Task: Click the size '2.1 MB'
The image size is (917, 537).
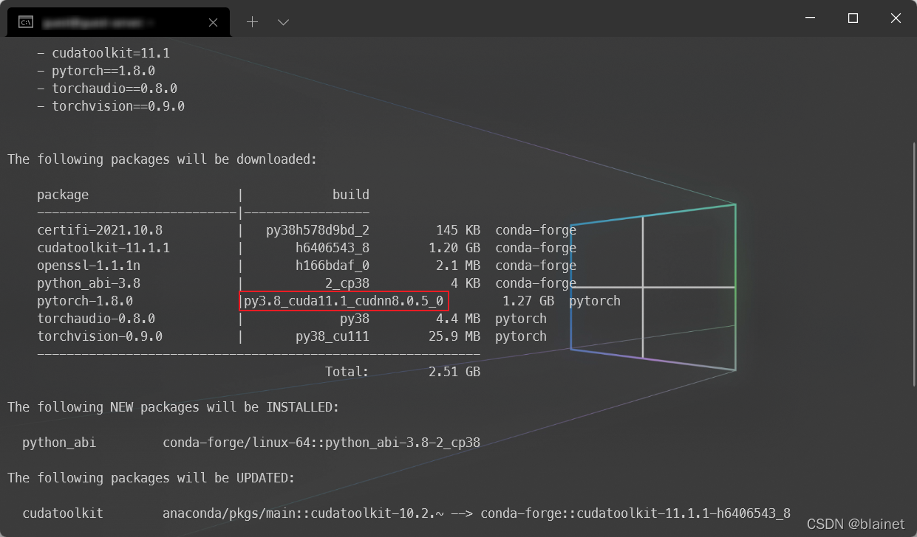Action: 458,266
